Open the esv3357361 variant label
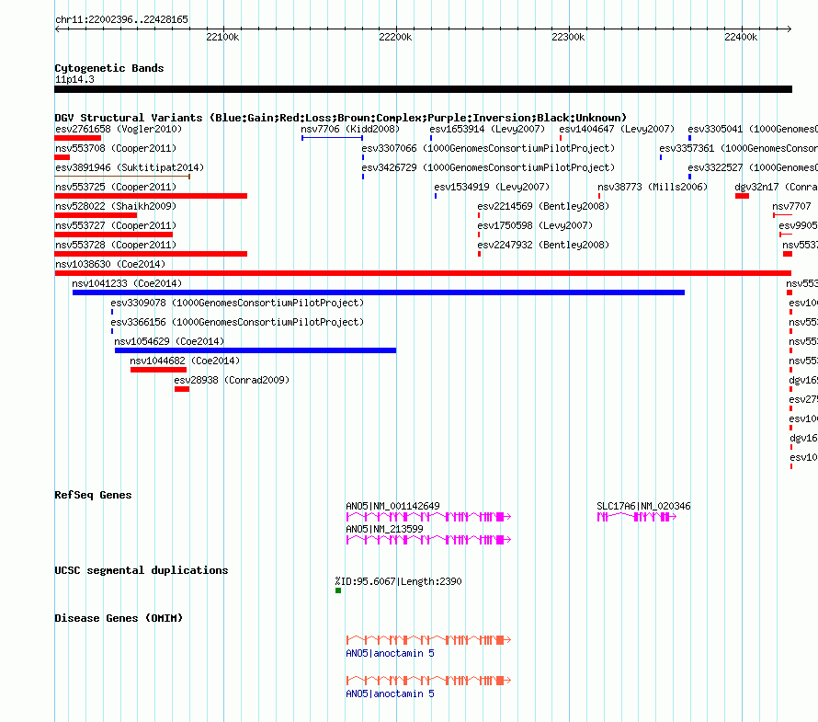818x722 pixels. (738, 148)
